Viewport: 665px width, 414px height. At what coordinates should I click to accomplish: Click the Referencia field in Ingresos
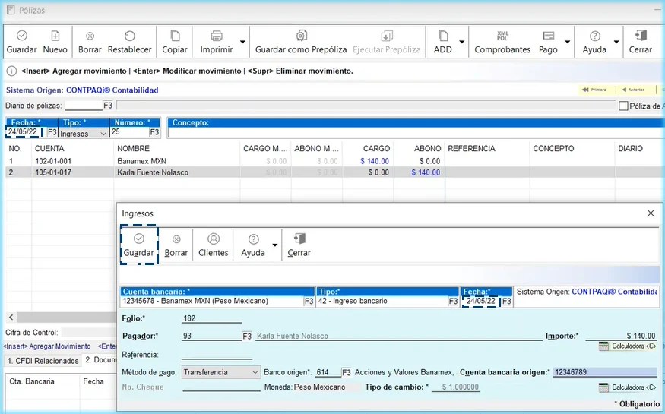(217, 355)
